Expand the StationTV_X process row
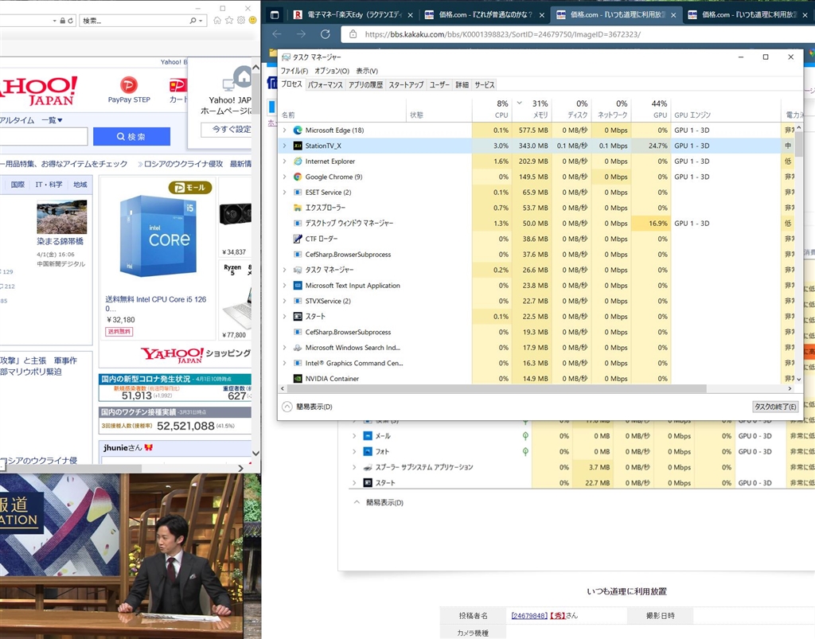The height and width of the screenshot is (639, 815). (x=284, y=146)
